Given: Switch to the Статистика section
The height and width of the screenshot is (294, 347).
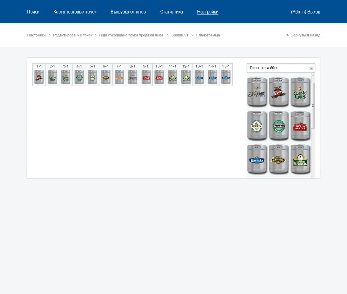Looking at the screenshot, I should [171, 12].
